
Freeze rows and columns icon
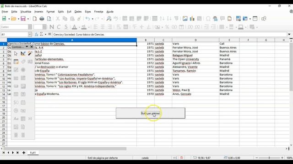(x=245, y=19)
